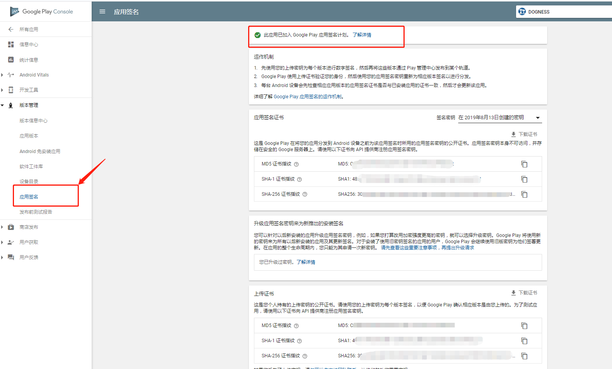Click the DOGNESS account avatar icon
Image resolution: width=612 pixels, height=369 pixels.
(522, 12)
